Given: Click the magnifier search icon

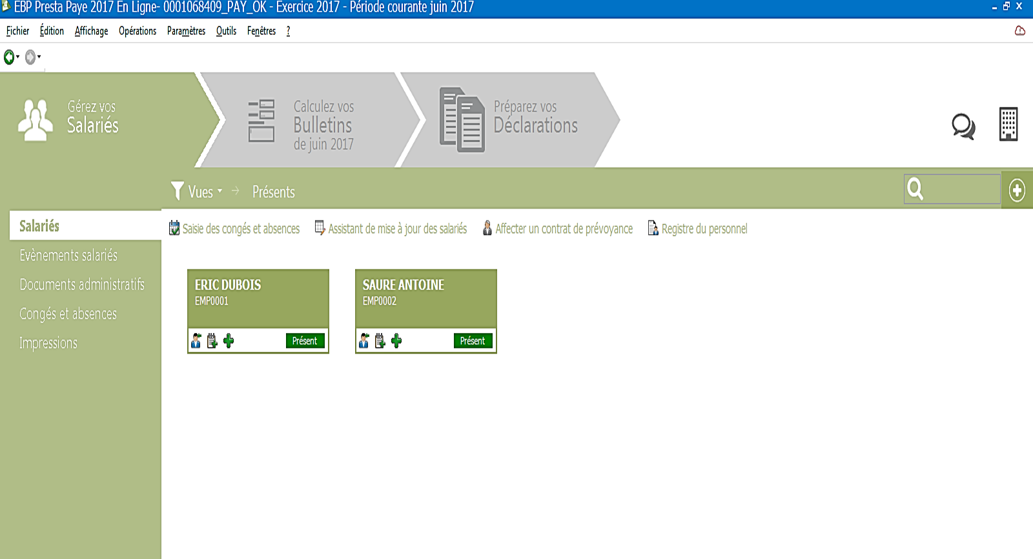Looking at the screenshot, I should 915,189.
